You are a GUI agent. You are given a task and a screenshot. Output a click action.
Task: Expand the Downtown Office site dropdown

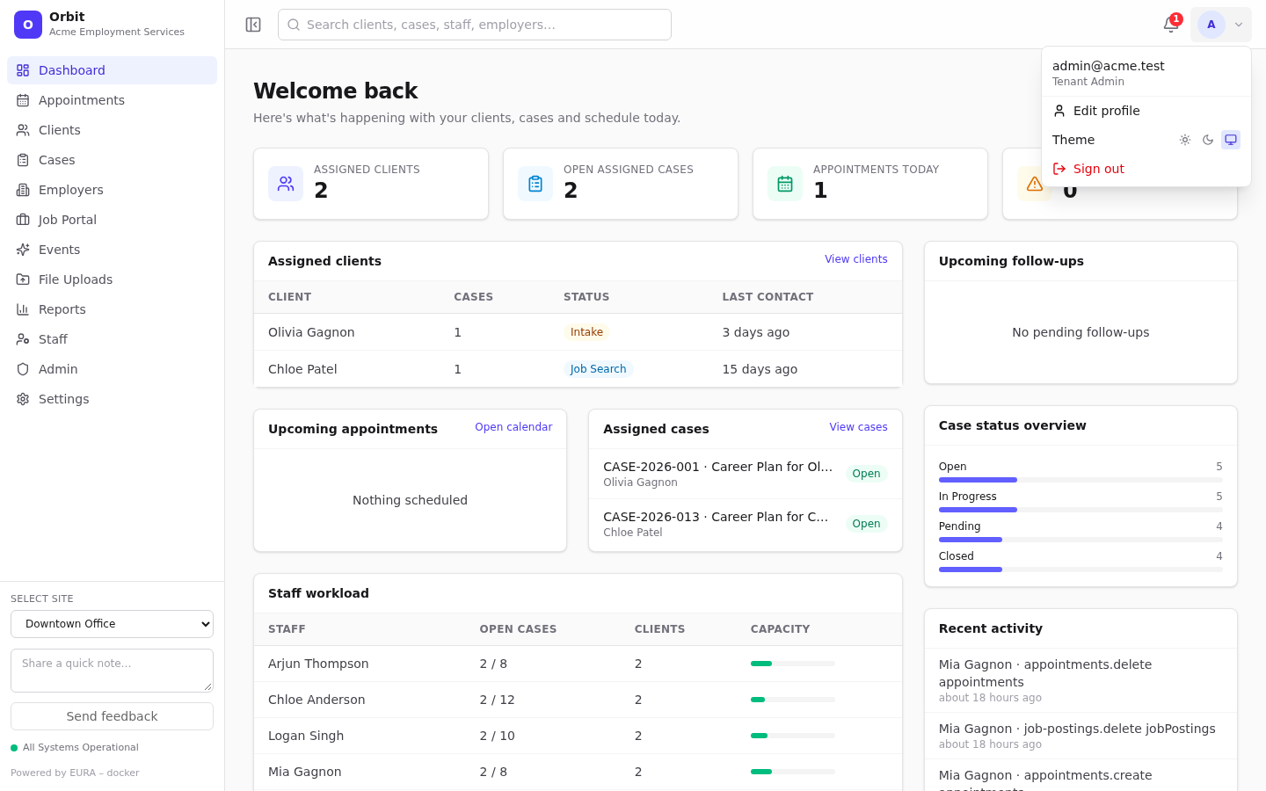click(112, 624)
